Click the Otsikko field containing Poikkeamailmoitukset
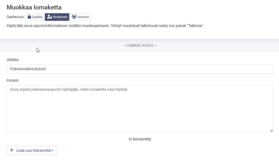This screenshot has width=279, height=161. pyautogui.click(x=140, y=69)
